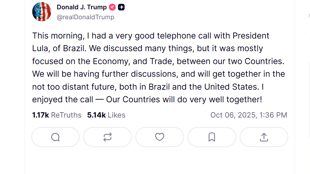
Task: View the 5.14k Likes list
Action: pyautogui.click(x=106, y=115)
